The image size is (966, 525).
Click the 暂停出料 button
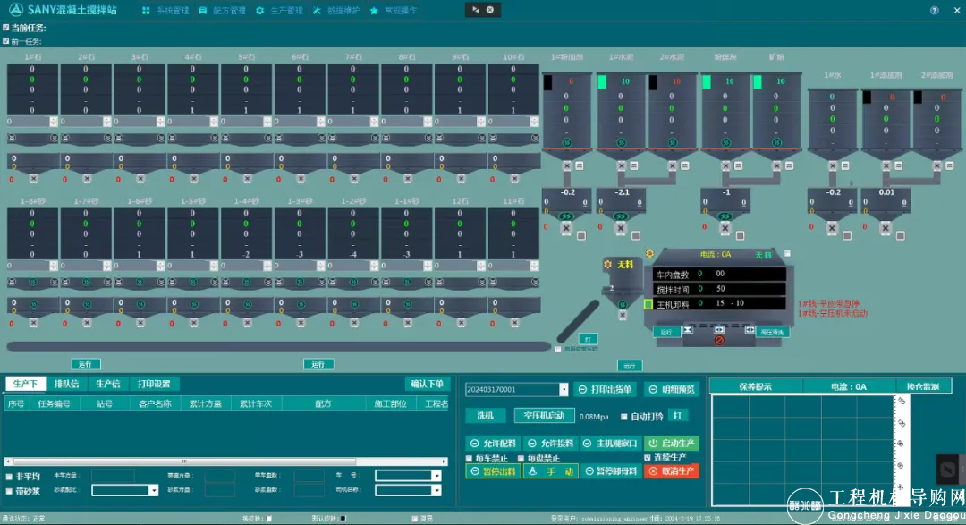(x=494, y=471)
